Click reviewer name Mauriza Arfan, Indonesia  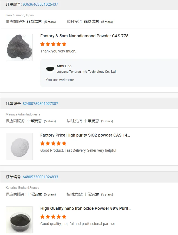click(23, 114)
